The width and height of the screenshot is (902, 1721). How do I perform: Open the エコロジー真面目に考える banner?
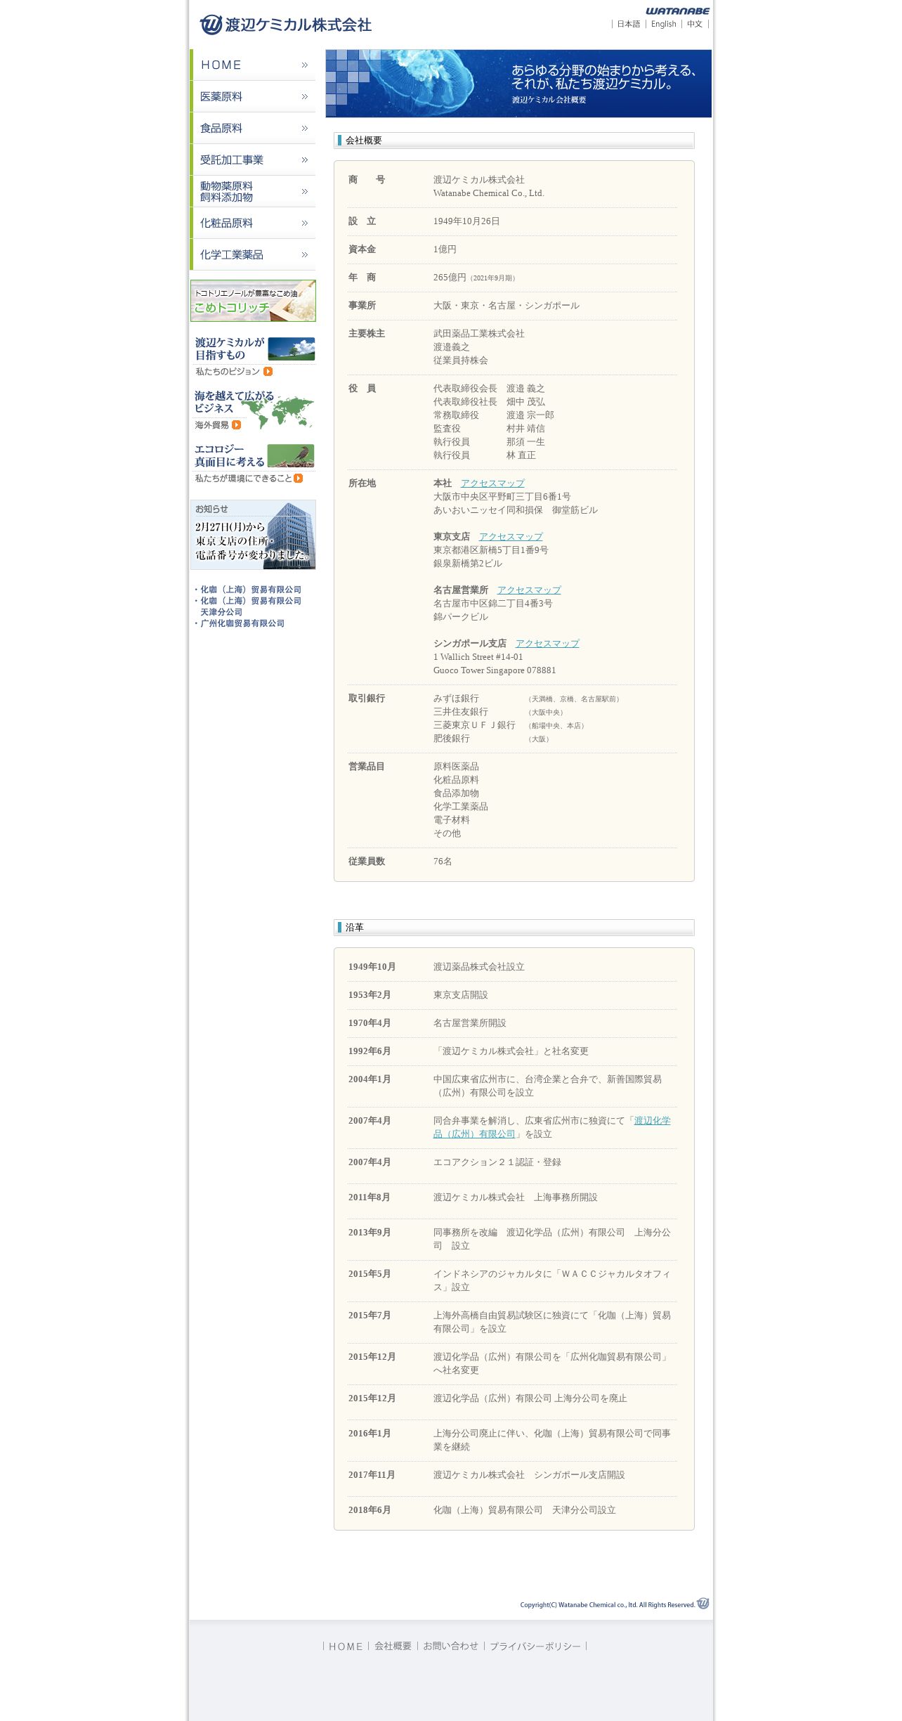click(x=254, y=464)
